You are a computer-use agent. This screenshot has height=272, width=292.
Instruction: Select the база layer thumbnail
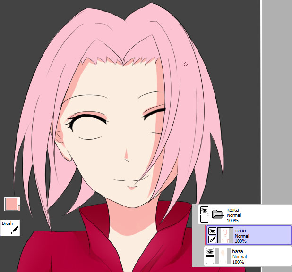click(223, 256)
